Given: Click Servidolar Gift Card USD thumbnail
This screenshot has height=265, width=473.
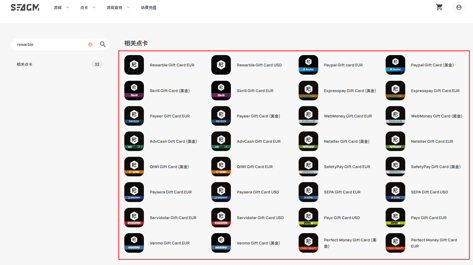Looking at the screenshot, I should pyautogui.click(x=221, y=218).
